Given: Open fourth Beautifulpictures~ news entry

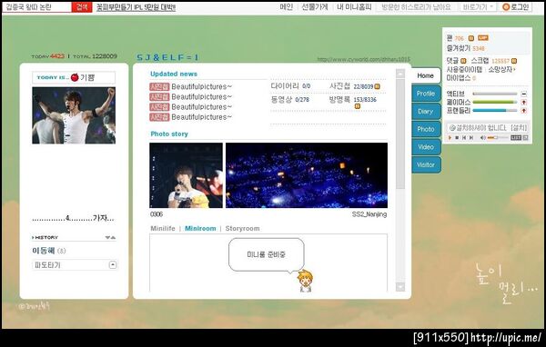Looking at the screenshot, I should [x=201, y=117].
